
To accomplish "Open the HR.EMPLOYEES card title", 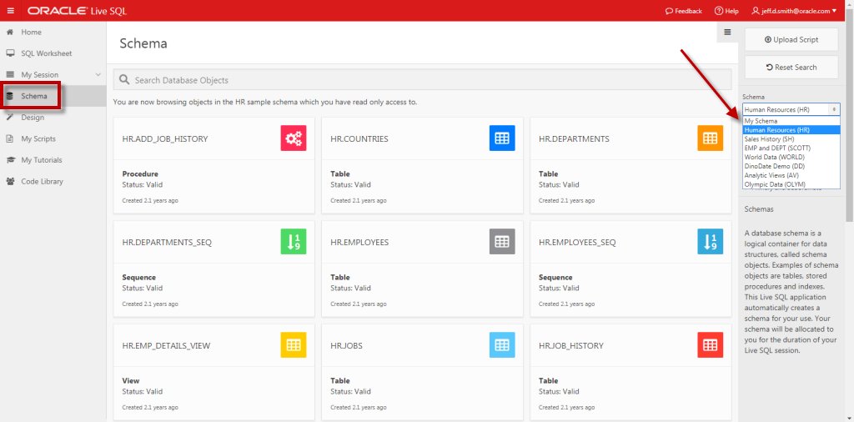I will (x=359, y=243).
